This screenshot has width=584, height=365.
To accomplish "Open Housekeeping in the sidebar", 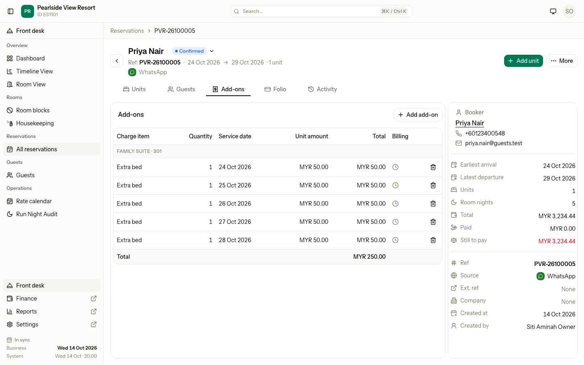I will (x=52, y=123).
